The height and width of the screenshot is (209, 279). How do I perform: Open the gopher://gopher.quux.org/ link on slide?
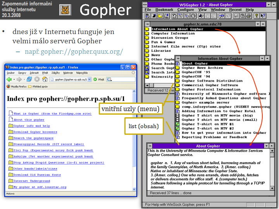(x=82, y=52)
